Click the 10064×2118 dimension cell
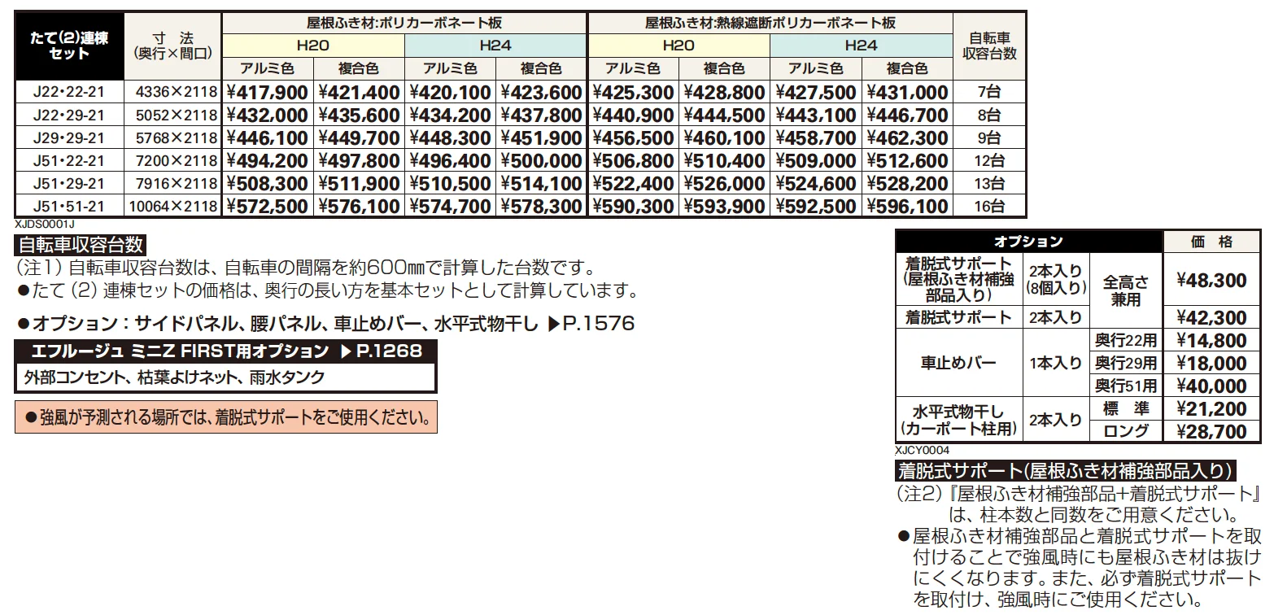Viewport: 1274px width, 615px height. pos(173,207)
